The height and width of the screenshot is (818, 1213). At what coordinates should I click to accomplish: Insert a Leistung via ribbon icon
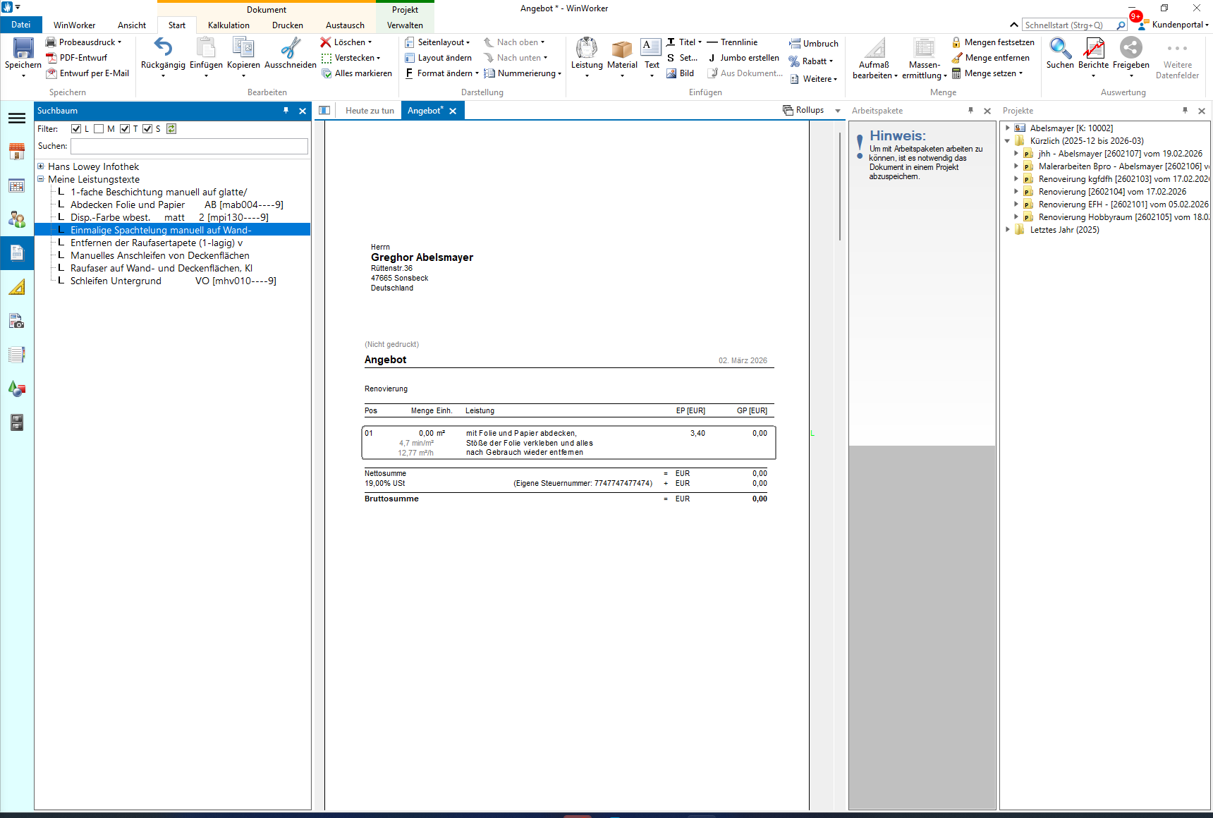point(586,49)
